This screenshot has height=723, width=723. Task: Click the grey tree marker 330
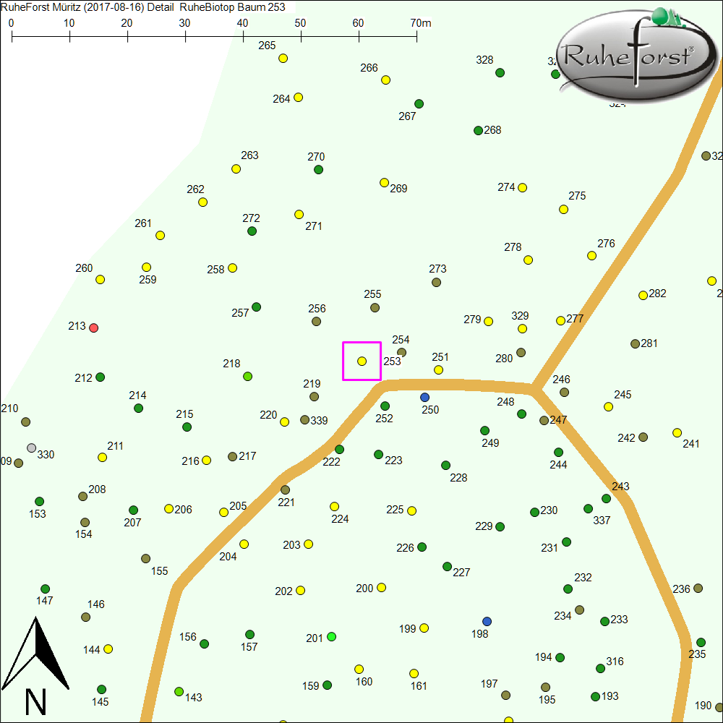tap(31, 448)
